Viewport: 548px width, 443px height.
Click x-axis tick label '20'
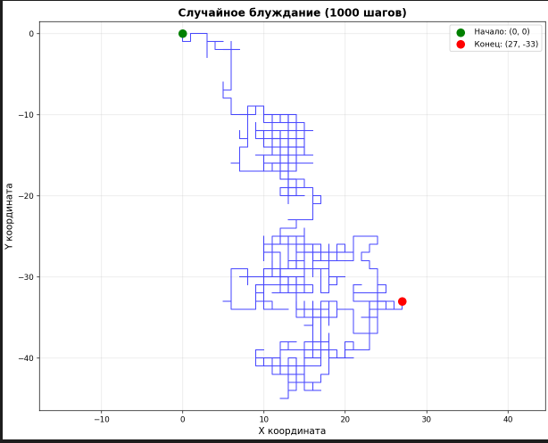click(345, 419)
